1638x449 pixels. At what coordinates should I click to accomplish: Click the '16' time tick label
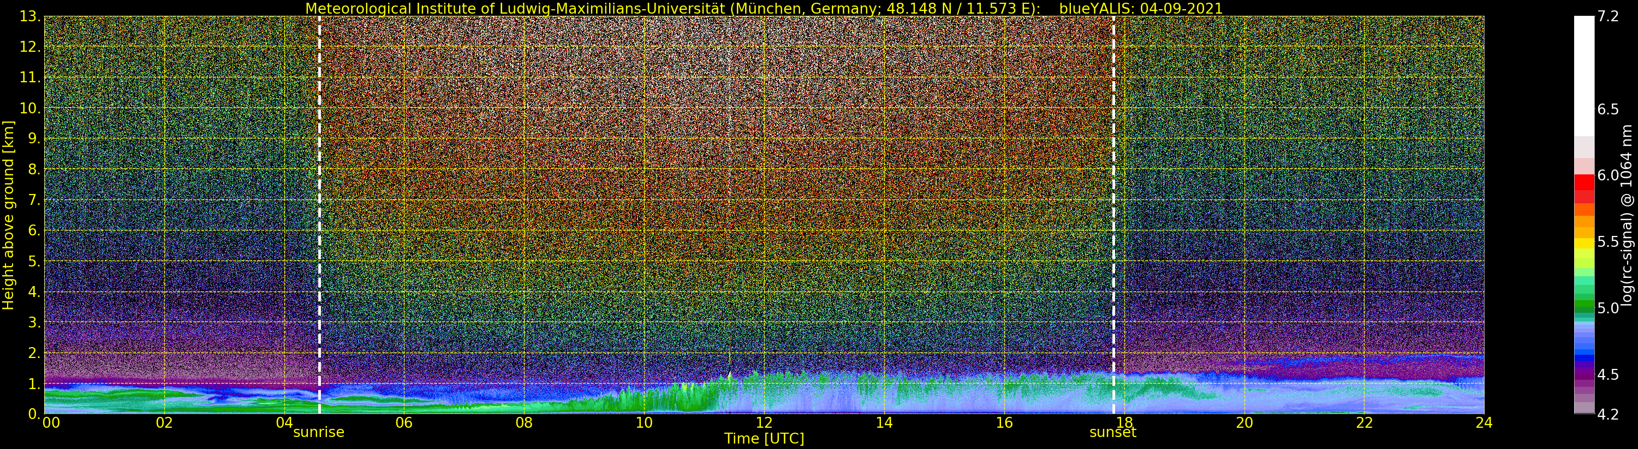click(1004, 423)
